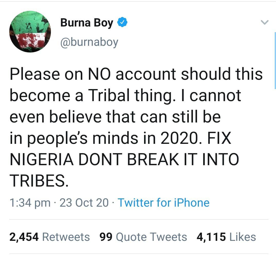View the 2,454 count of retweets
This screenshot has width=276, height=255.
click(x=24, y=237)
